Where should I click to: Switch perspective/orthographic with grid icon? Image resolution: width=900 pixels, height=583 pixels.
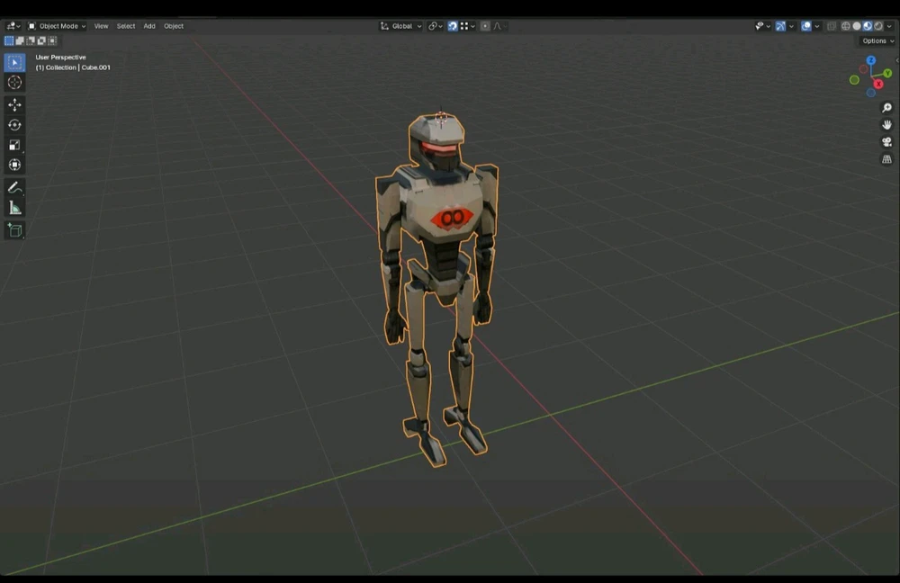[x=886, y=159]
